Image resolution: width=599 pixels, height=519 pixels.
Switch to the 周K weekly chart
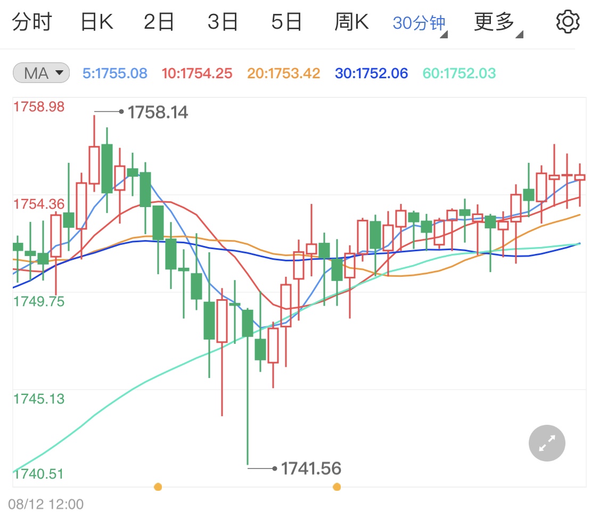click(351, 21)
